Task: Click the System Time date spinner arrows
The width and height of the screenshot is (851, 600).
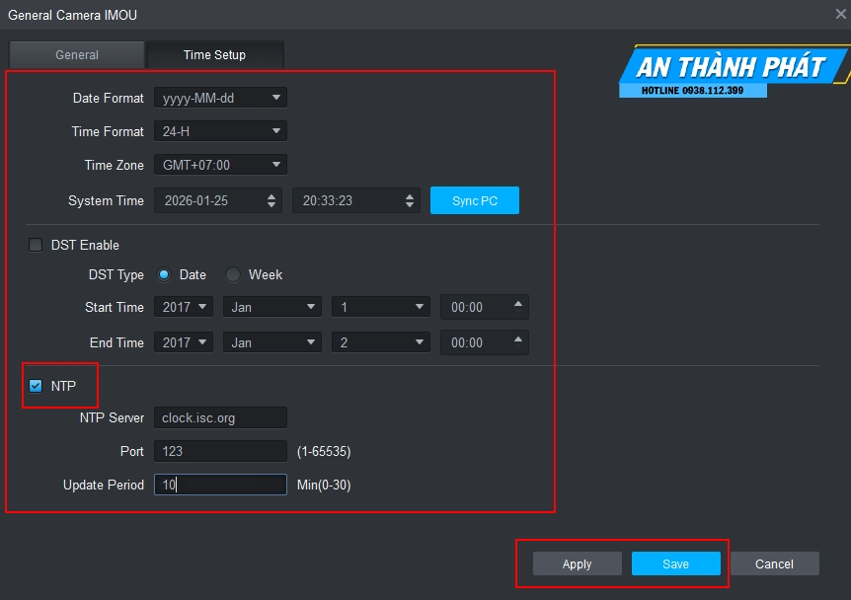Action: pos(272,200)
